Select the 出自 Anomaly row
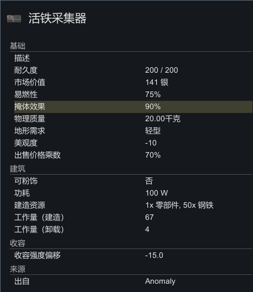The image size is (253, 292). coord(133,281)
